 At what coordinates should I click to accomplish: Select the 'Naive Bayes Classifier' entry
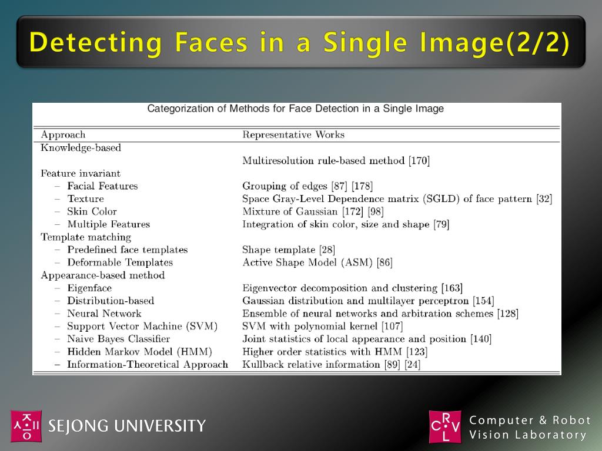pos(119,339)
